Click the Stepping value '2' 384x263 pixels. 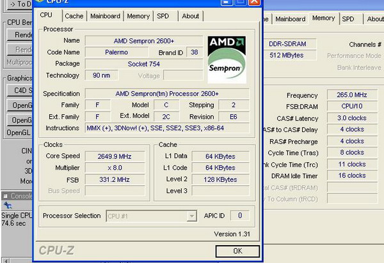point(234,105)
